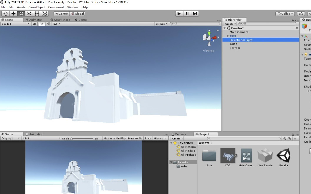311x194 pixels.
Task: Expand the CD3 object in Hierarchy
Action: [228, 36]
